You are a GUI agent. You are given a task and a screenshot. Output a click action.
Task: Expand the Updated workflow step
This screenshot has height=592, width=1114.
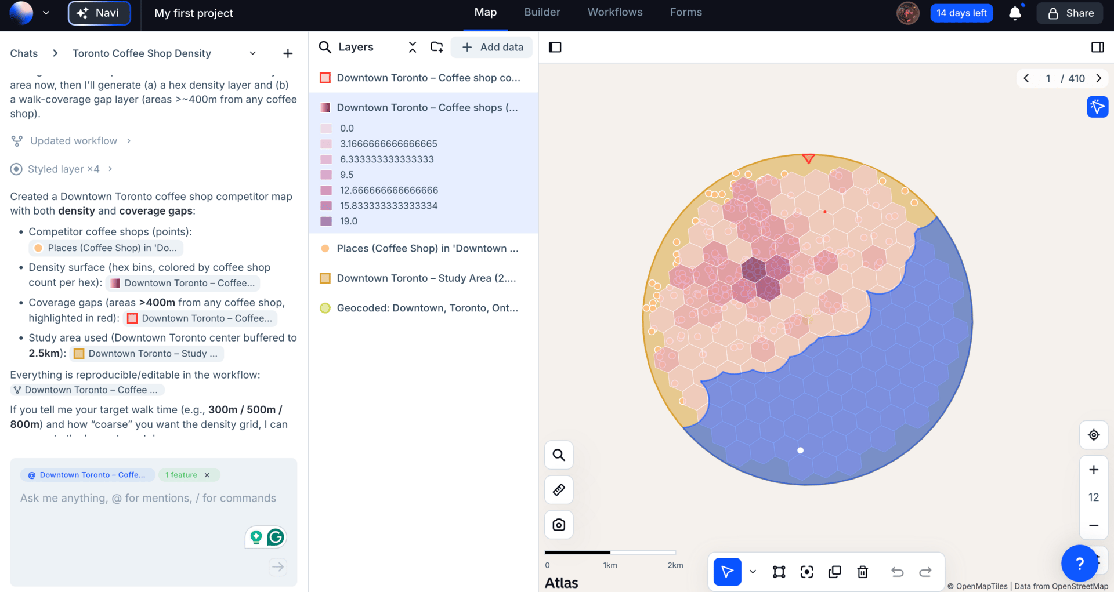pyautogui.click(x=129, y=141)
